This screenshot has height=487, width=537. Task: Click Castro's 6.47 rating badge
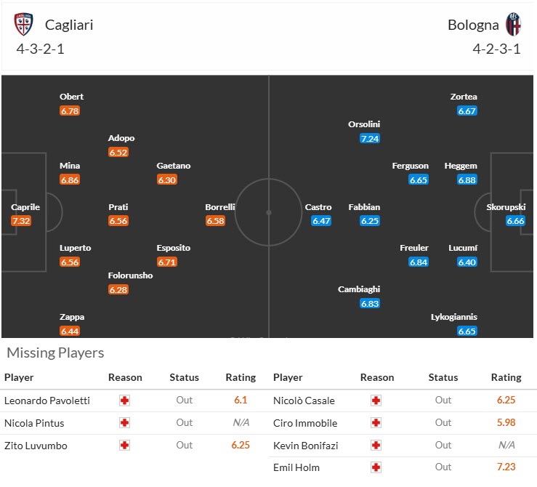click(x=321, y=221)
